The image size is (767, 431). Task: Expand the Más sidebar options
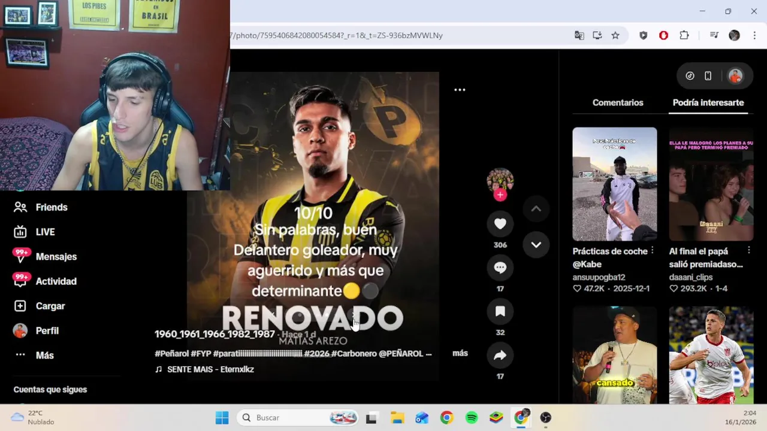coord(34,355)
